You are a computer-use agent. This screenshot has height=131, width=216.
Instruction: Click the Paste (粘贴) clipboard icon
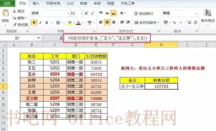[x=5, y=13]
